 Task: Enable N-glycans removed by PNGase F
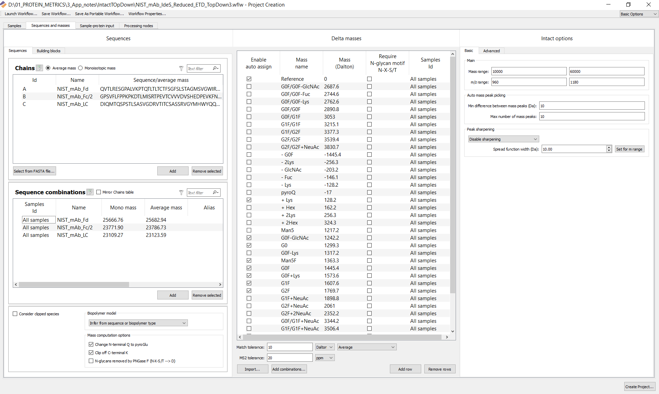91,361
